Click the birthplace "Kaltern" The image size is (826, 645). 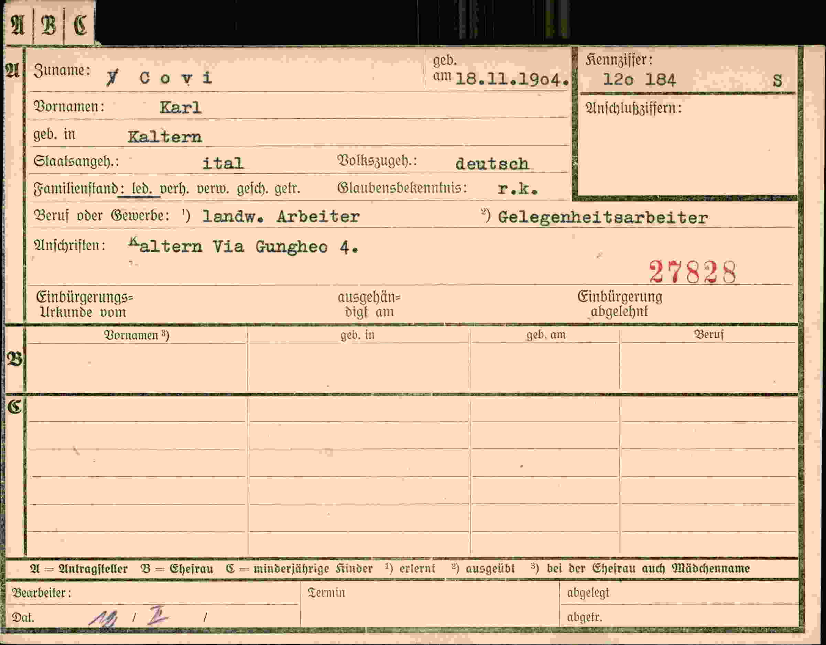[x=164, y=137]
